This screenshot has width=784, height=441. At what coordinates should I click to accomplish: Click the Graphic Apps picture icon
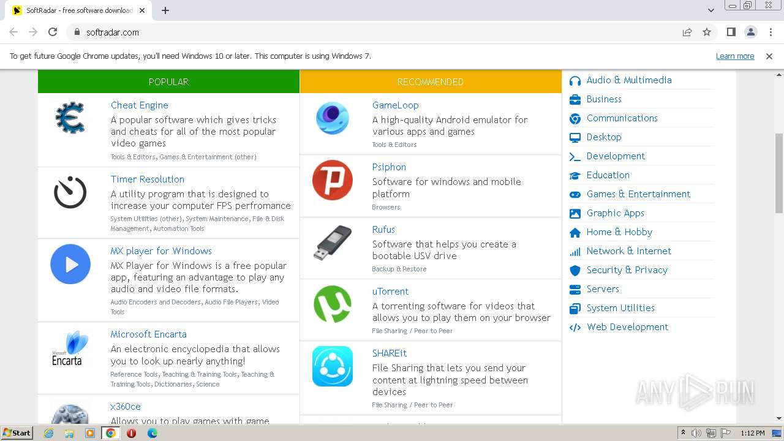point(575,213)
